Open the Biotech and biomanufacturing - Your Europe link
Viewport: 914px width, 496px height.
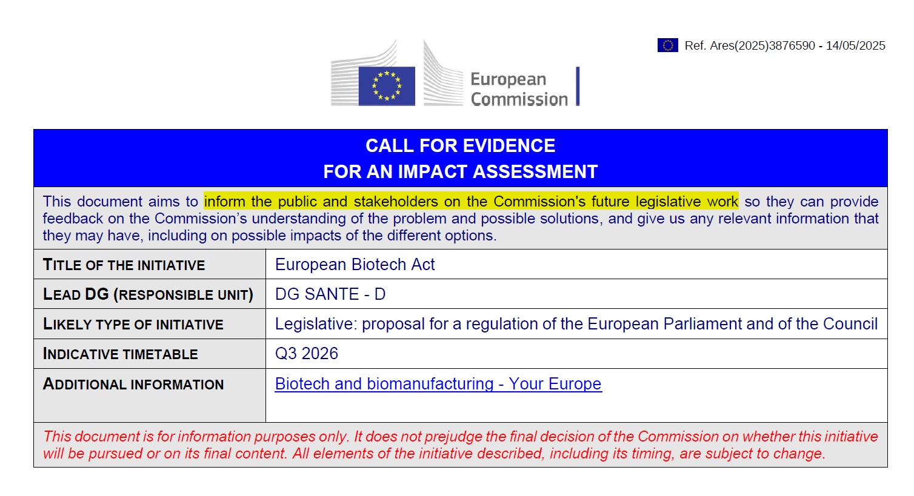click(438, 384)
